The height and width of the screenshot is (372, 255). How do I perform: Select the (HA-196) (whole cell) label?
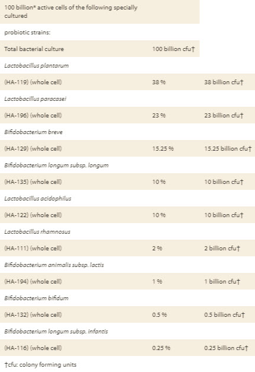[33, 115]
